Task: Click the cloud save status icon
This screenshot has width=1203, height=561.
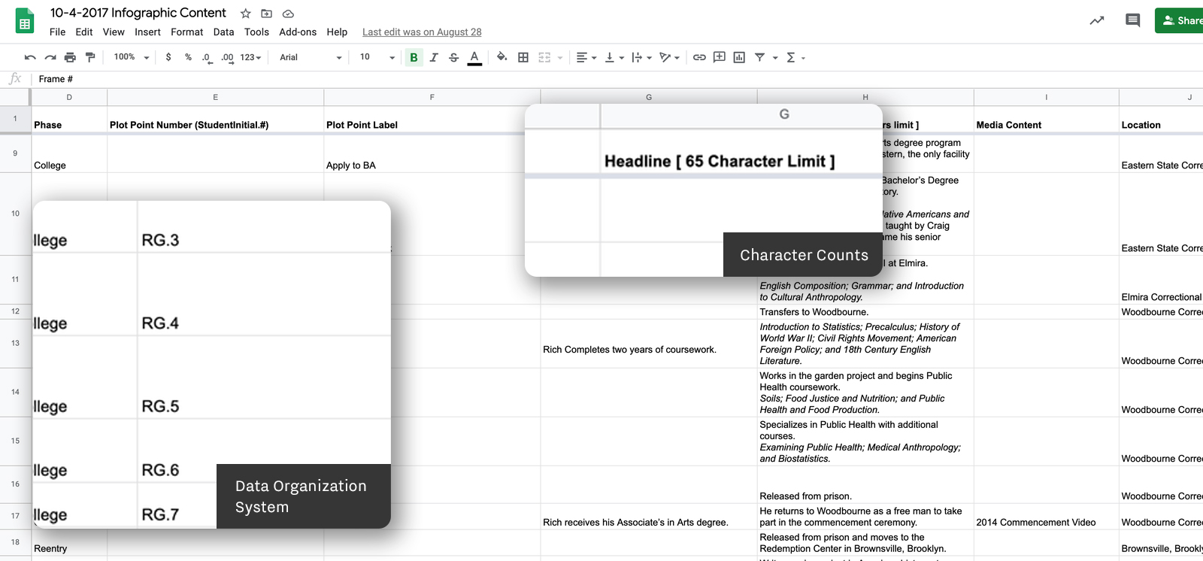Action: point(288,14)
